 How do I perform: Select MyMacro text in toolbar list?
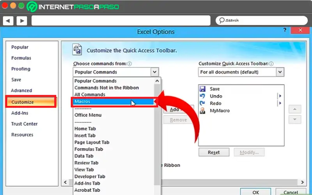point(220,111)
